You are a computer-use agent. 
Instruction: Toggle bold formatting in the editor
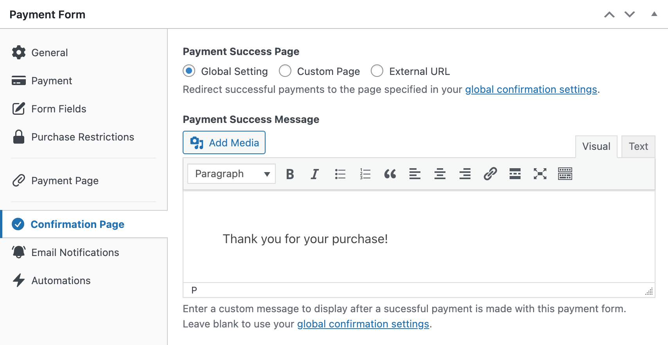pyautogui.click(x=290, y=174)
